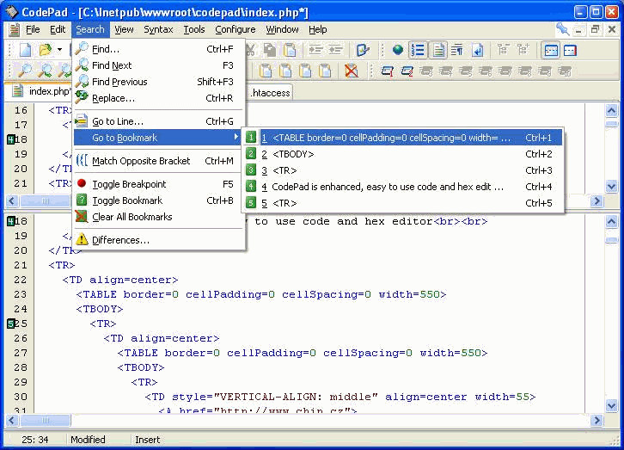
Task: Choose Find Previous in Search menu
Action: coord(158,82)
